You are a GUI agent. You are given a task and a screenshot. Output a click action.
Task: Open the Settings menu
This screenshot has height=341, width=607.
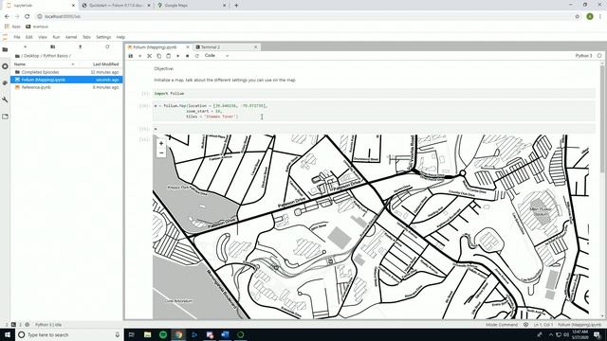tap(103, 37)
